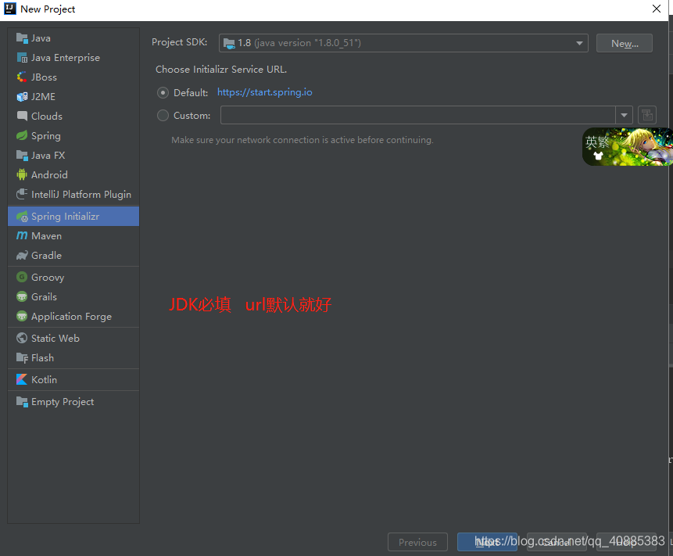Select the Groovy label text
The width and height of the screenshot is (673, 556).
(48, 278)
